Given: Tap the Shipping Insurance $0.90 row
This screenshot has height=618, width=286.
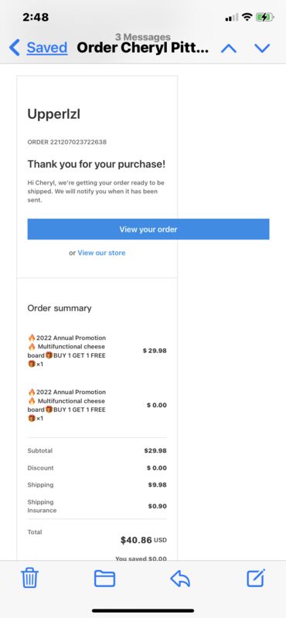Looking at the screenshot, I should pyautogui.click(x=97, y=506).
